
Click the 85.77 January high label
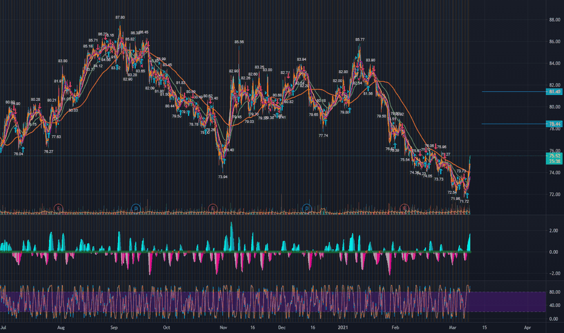click(x=359, y=39)
